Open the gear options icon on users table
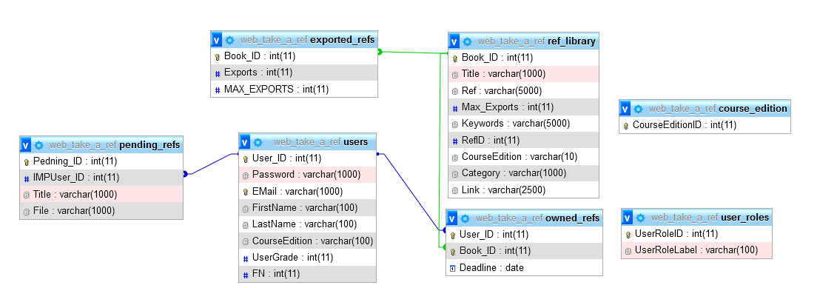 (x=258, y=142)
